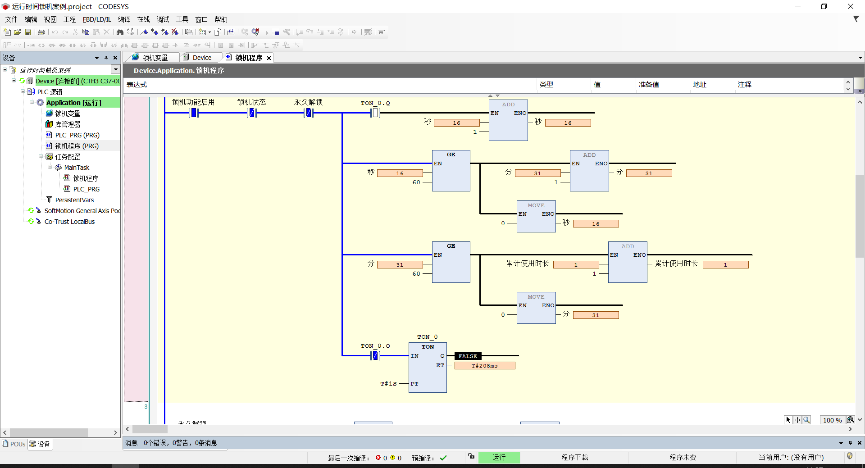This screenshot has height=468, width=865.
Task: Clear all bookmarks with red-X flag icon
Action: click(x=175, y=32)
